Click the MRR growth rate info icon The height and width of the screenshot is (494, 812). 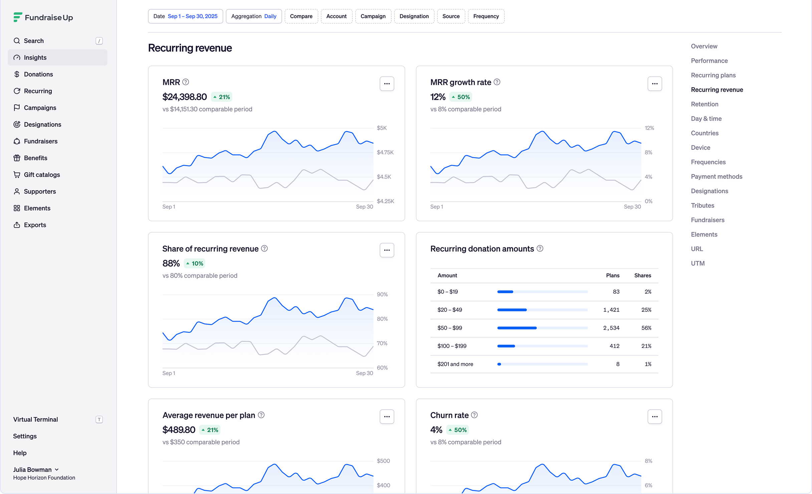click(x=497, y=82)
